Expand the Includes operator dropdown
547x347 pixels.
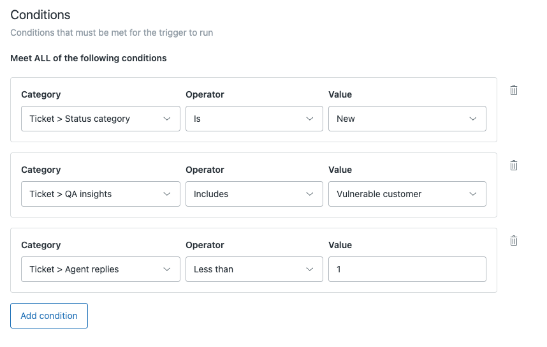tap(254, 195)
